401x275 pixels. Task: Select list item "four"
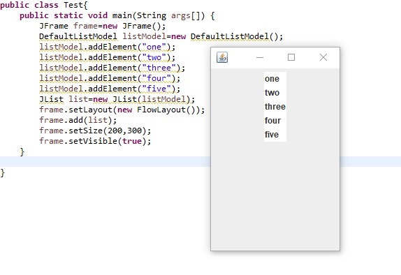[275, 121]
